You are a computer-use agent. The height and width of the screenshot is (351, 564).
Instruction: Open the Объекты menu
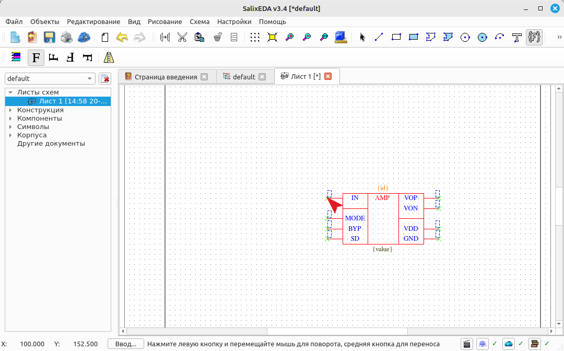(44, 21)
